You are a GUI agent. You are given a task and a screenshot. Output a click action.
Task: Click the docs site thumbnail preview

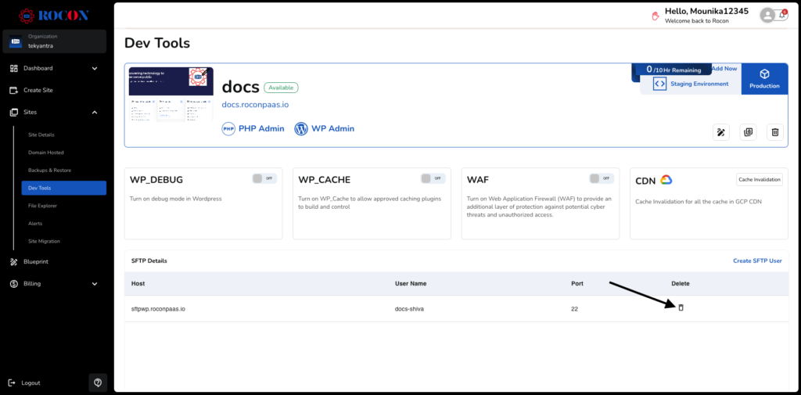click(x=171, y=95)
